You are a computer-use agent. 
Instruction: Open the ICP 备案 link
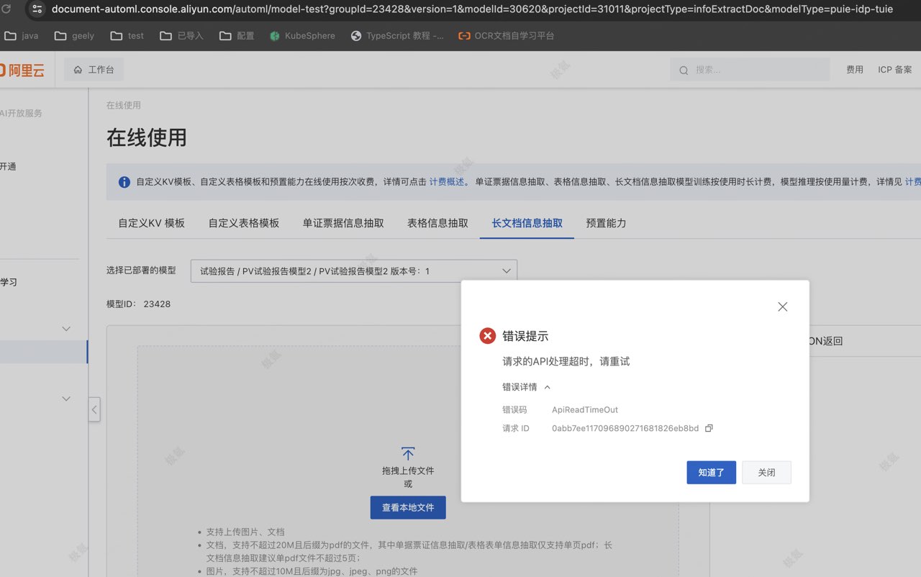click(894, 70)
